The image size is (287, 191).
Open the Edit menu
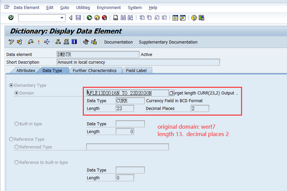coord(50,7)
